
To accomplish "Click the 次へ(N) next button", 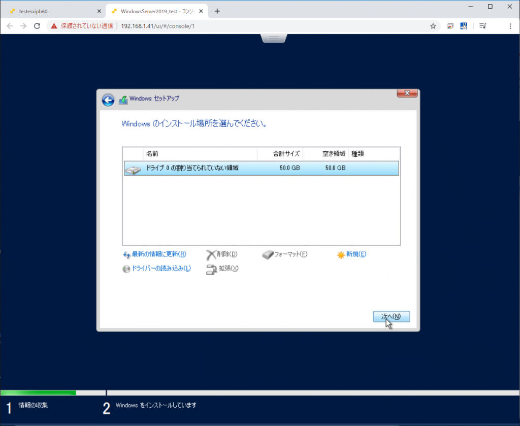I will point(392,317).
